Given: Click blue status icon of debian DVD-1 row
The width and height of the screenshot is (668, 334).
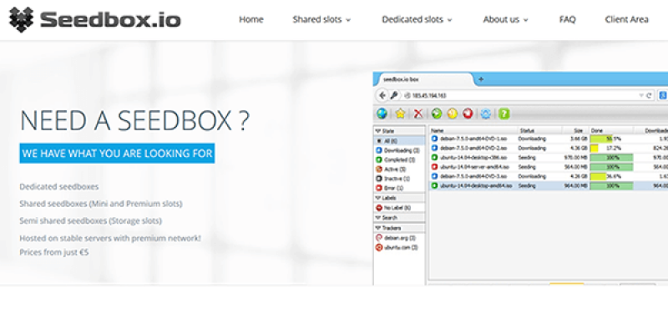Looking at the screenshot, I should click(x=434, y=139).
